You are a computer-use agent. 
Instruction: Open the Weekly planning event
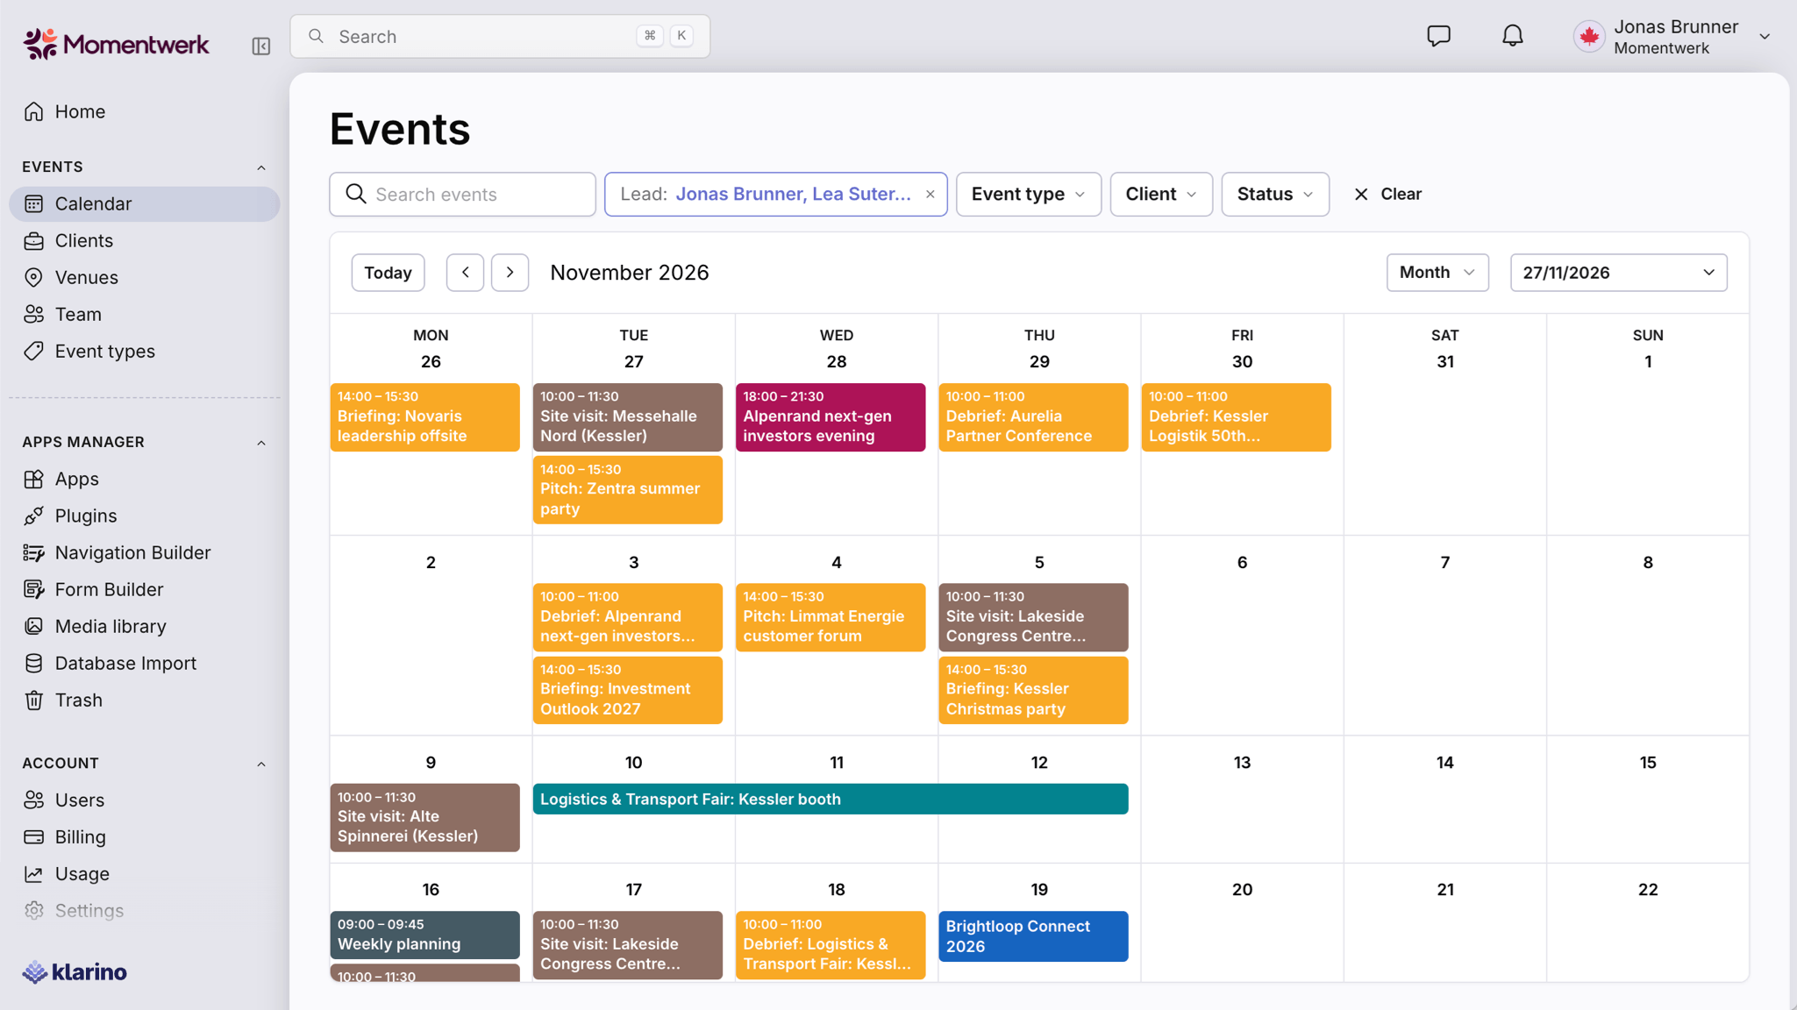[424, 935]
